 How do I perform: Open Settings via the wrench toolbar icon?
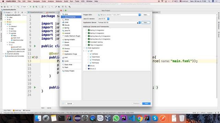click(x=56, y=7)
